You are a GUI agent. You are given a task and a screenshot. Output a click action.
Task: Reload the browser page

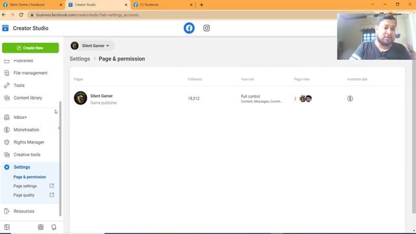21,15
